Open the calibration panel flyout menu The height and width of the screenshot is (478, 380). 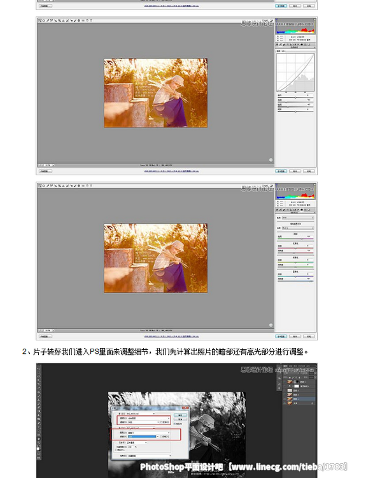[x=314, y=212]
